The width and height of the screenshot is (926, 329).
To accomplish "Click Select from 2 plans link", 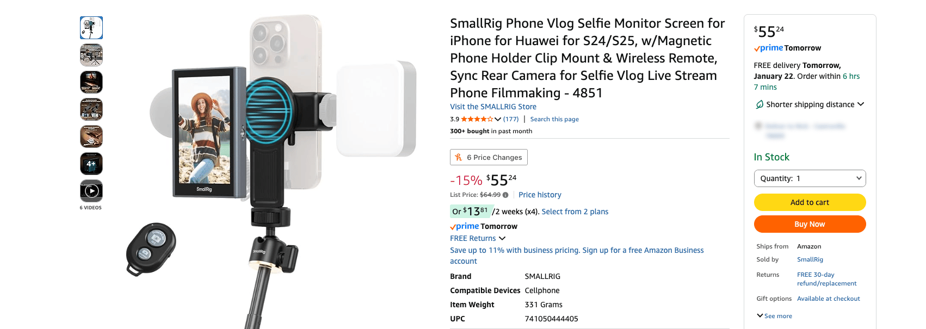I will pos(575,212).
